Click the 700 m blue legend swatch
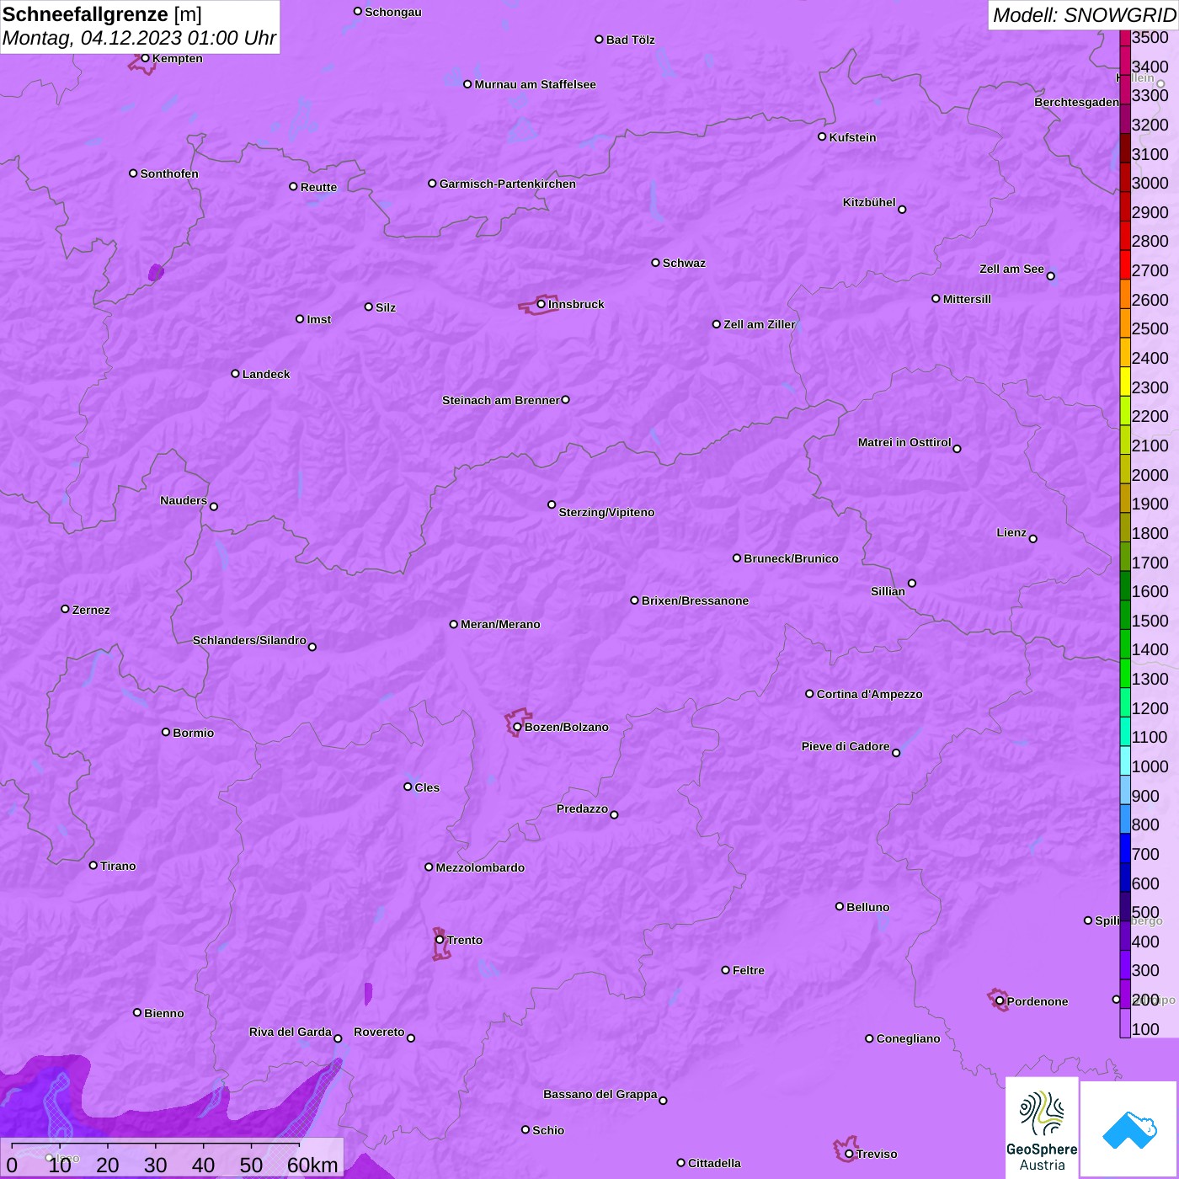The width and height of the screenshot is (1179, 1179). click(x=1125, y=848)
